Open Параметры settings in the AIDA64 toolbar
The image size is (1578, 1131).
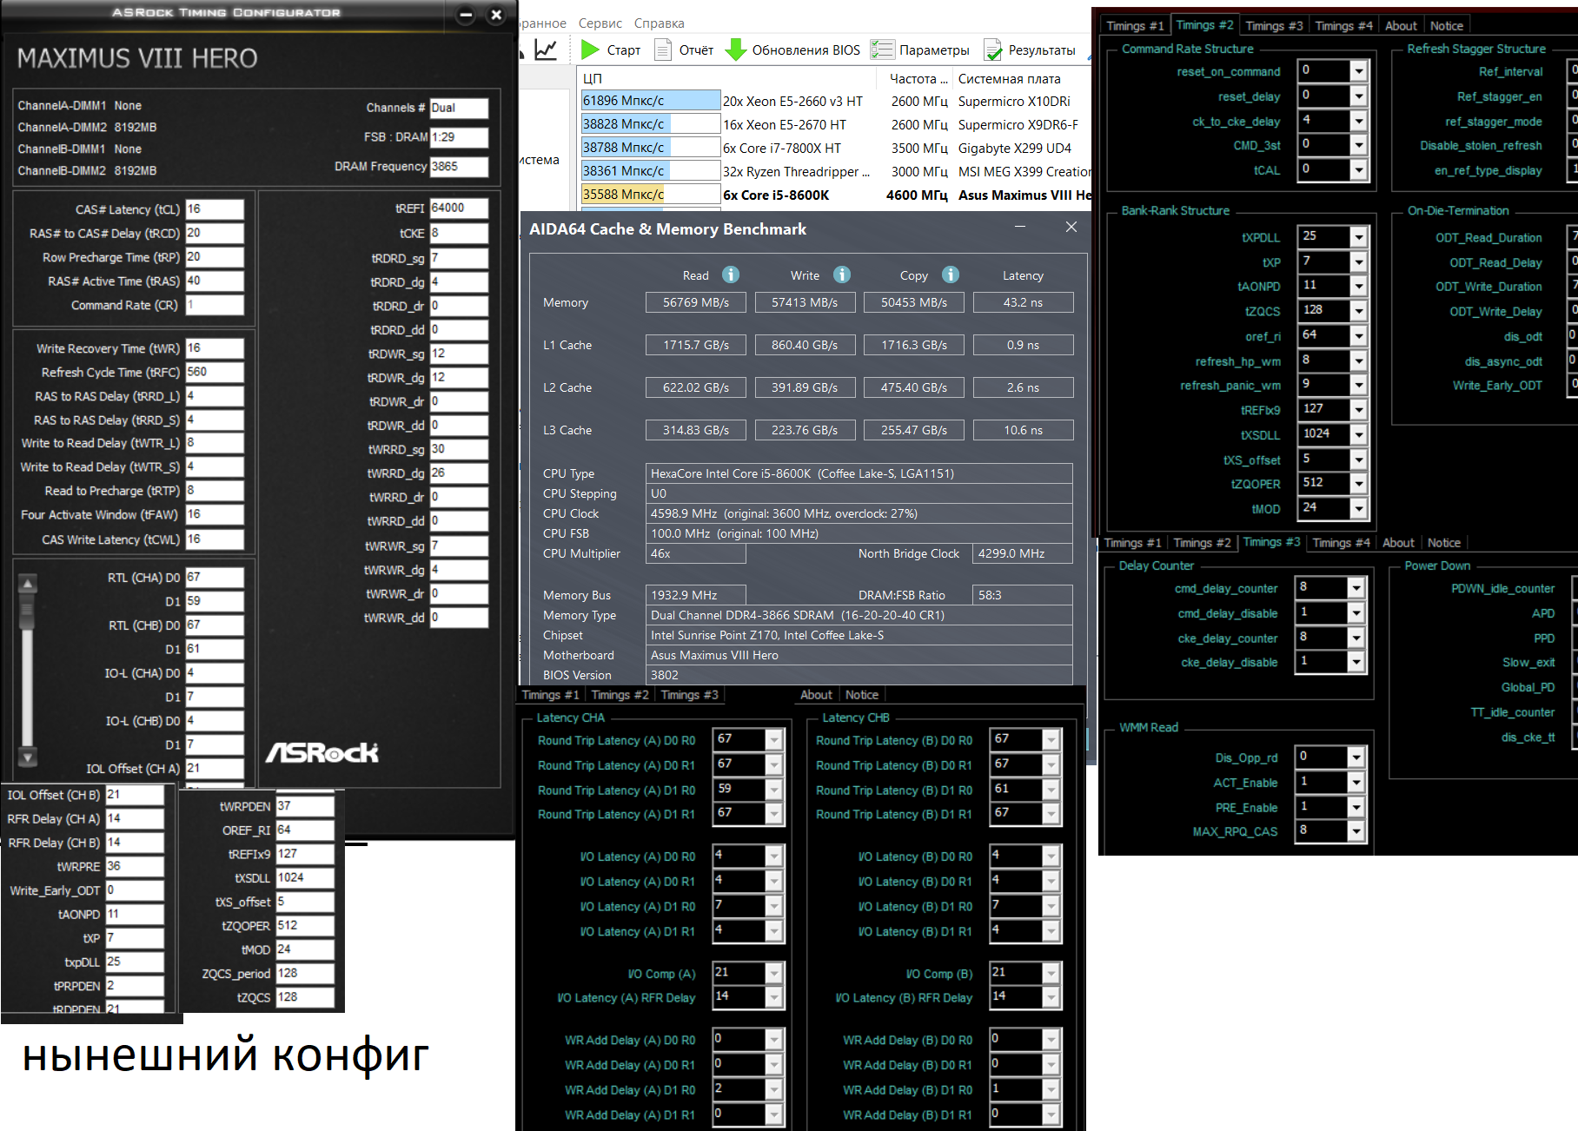920,50
